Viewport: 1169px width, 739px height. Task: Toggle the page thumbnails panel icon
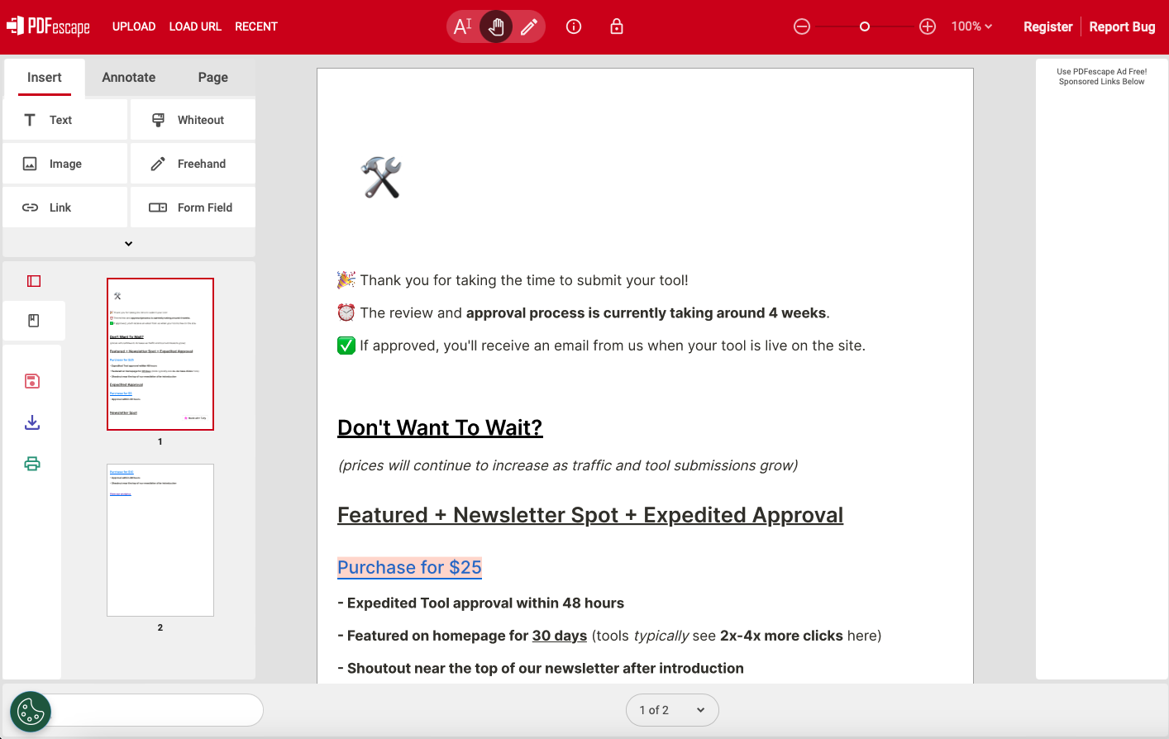[x=34, y=281]
